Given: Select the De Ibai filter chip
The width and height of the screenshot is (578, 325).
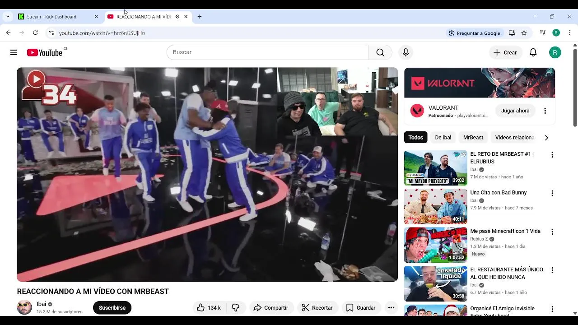Looking at the screenshot, I should (443, 138).
